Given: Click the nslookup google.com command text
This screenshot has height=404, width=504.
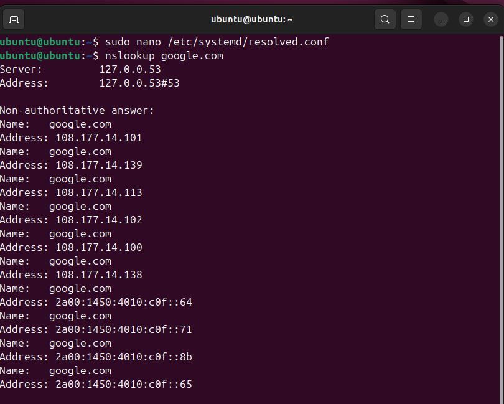Looking at the screenshot, I should click(x=164, y=55).
